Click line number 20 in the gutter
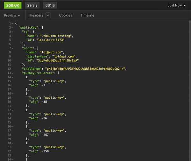 coord(9,102)
